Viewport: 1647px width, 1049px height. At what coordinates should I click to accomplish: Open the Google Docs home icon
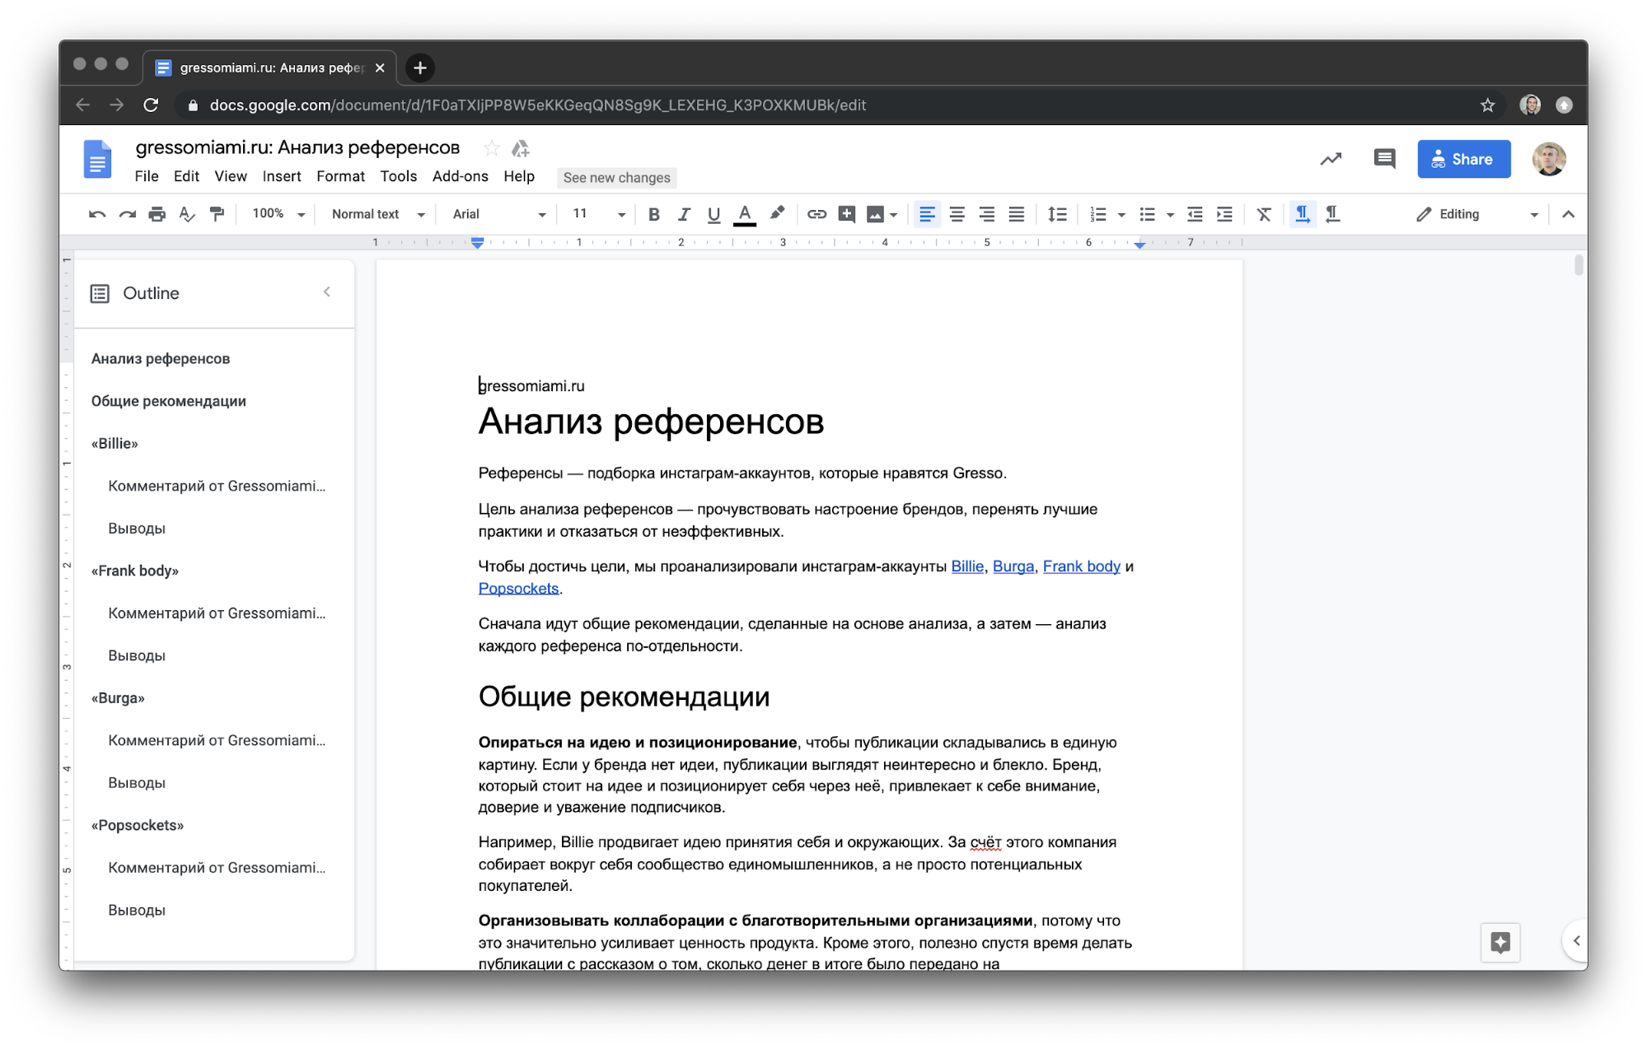tap(97, 159)
